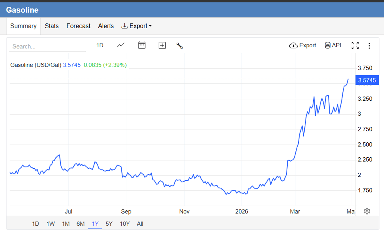Open the Alerts tab
384x235 pixels.
[x=106, y=26]
